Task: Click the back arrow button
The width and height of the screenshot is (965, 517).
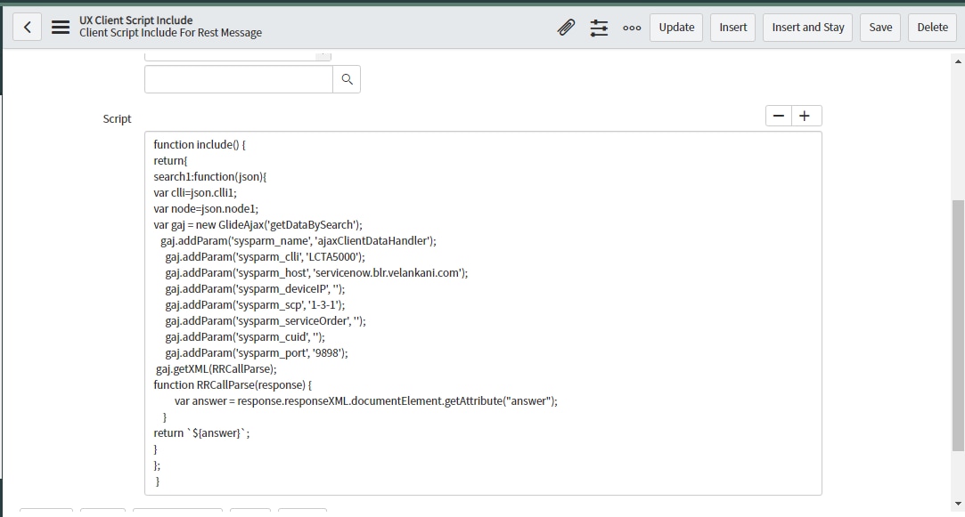Action: click(27, 27)
